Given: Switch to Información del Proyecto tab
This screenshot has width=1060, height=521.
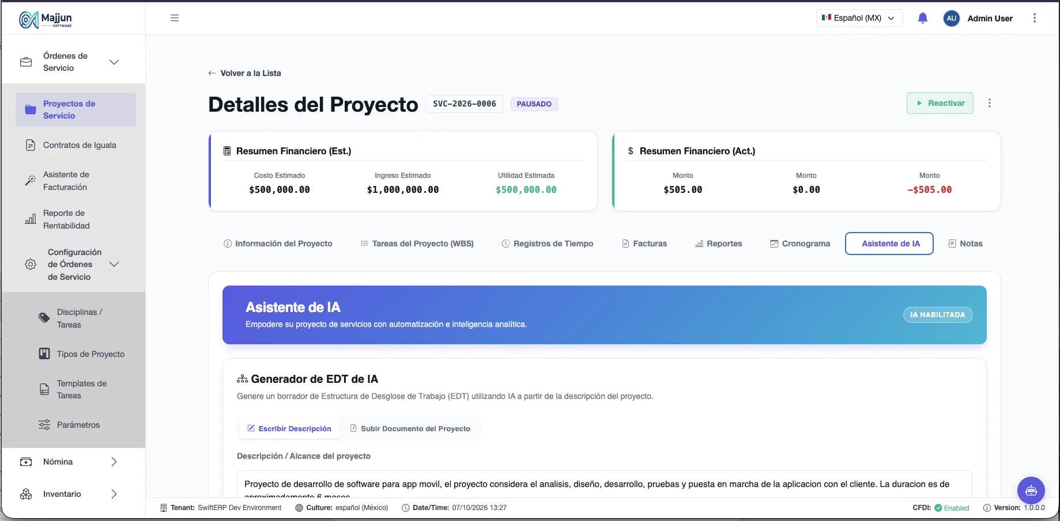Looking at the screenshot, I should [x=278, y=244].
